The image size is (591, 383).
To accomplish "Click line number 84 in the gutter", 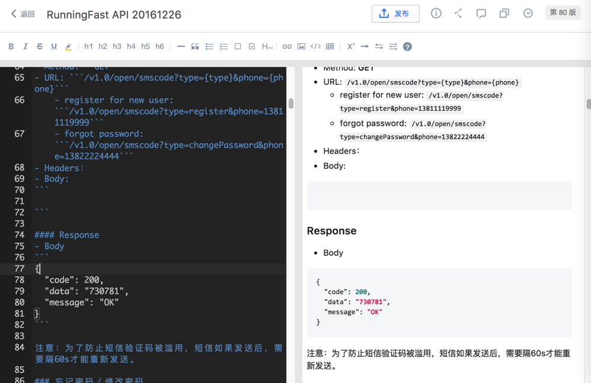I will [x=20, y=347].
